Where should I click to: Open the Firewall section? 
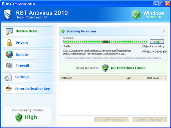tap(28, 66)
